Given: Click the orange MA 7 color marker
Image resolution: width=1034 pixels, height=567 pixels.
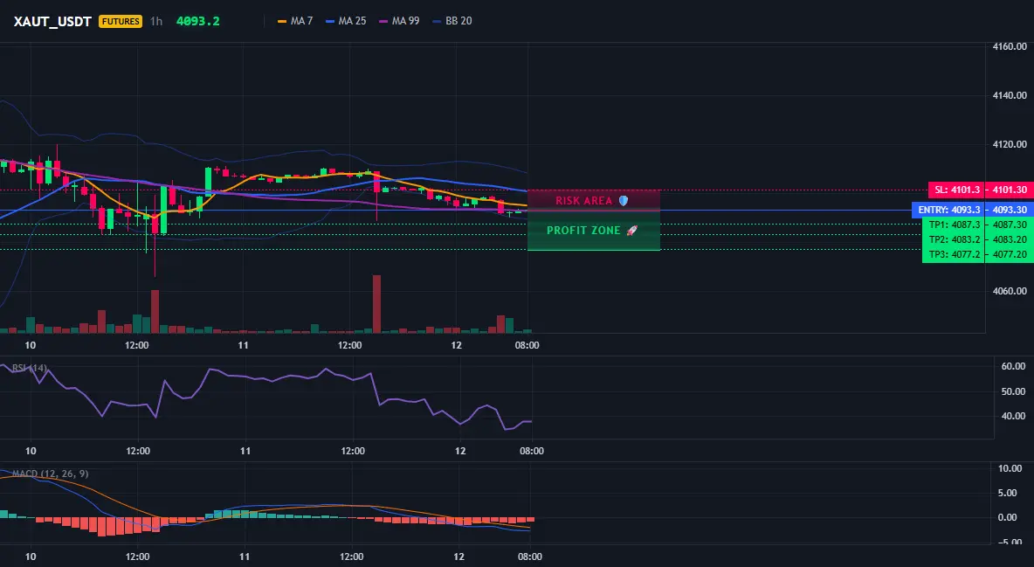Looking at the screenshot, I should (x=282, y=21).
